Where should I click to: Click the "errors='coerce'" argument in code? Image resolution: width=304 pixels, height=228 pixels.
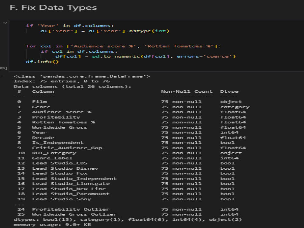coord(205,57)
